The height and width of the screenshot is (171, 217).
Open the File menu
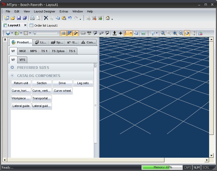point(8,11)
